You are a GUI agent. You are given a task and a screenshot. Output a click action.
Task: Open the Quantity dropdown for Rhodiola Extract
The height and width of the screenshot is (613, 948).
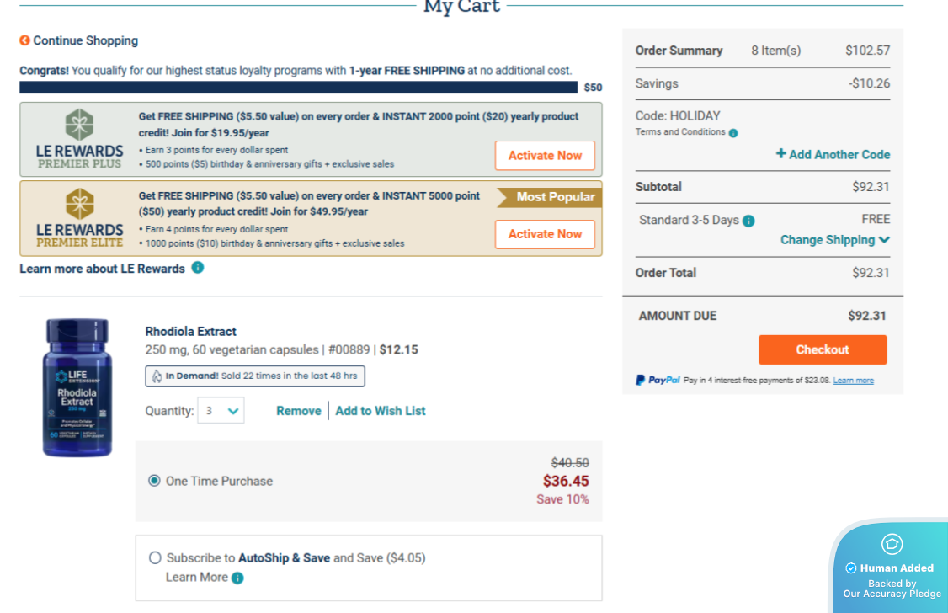point(221,411)
